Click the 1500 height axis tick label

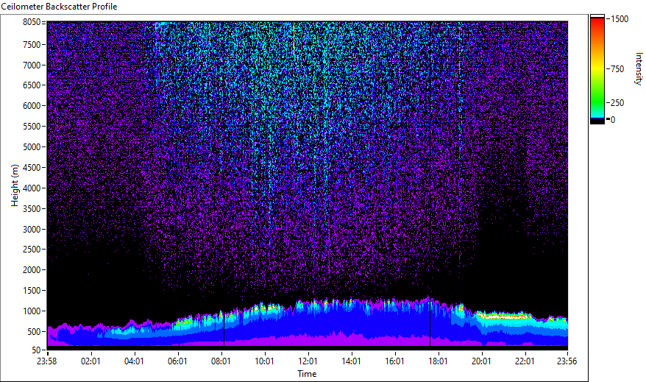(32, 291)
